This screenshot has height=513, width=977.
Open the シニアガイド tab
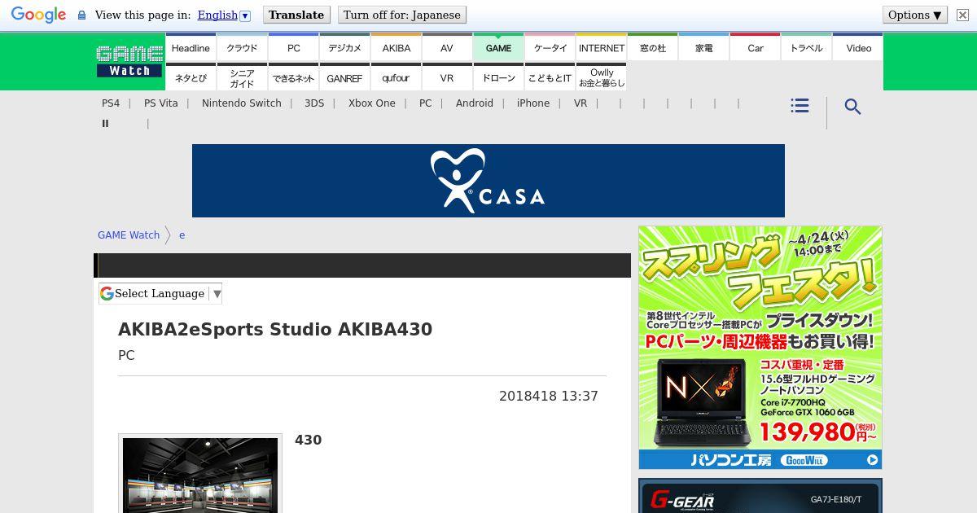tap(242, 78)
